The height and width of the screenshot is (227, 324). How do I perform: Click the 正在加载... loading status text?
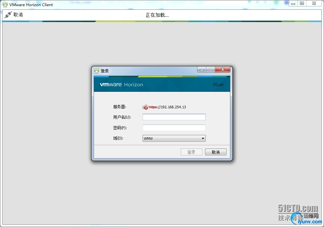pyautogui.click(x=157, y=15)
